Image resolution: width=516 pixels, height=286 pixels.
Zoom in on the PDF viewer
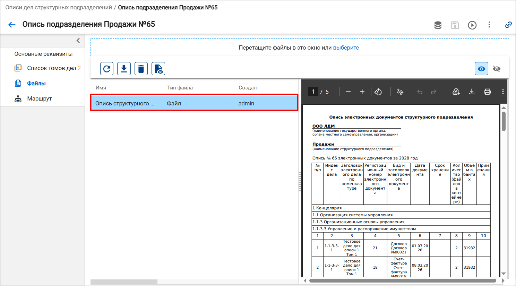coord(362,92)
